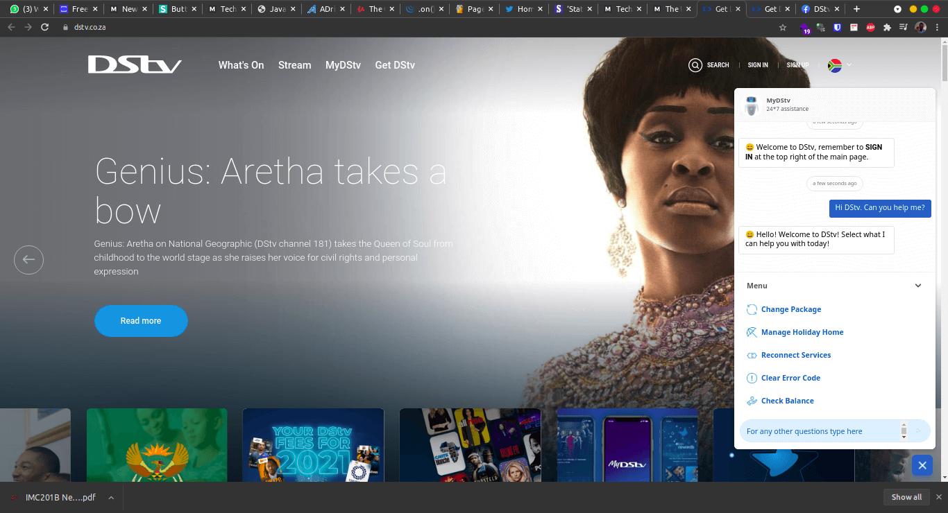The image size is (948, 513).
Task: Open the green coat of arms card
Action: coord(157,444)
